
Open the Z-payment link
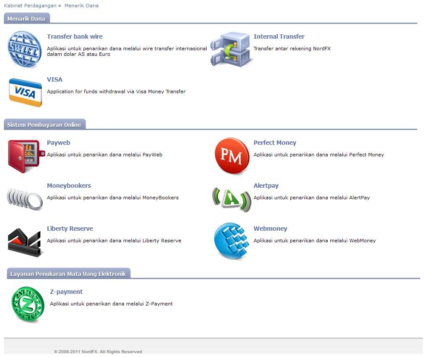point(66,292)
